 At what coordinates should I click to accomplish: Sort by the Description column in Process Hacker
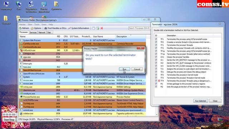[130, 37]
